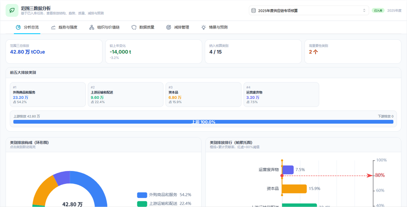Click the line chart icon of 趋势与强度
The image size is (407, 207).
53,27
